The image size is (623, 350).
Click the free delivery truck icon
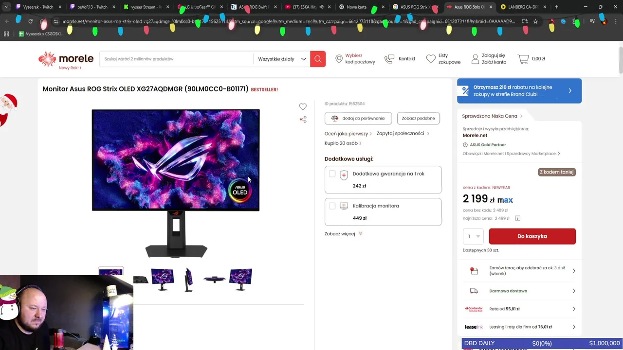474,291
